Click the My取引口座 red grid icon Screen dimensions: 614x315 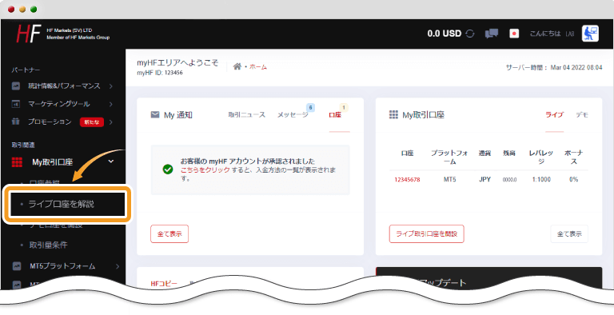pyautogui.click(x=17, y=161)
